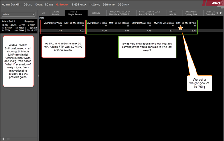Select the 5.47 value cell
This screenshot has width=224, height=141.
194,31
